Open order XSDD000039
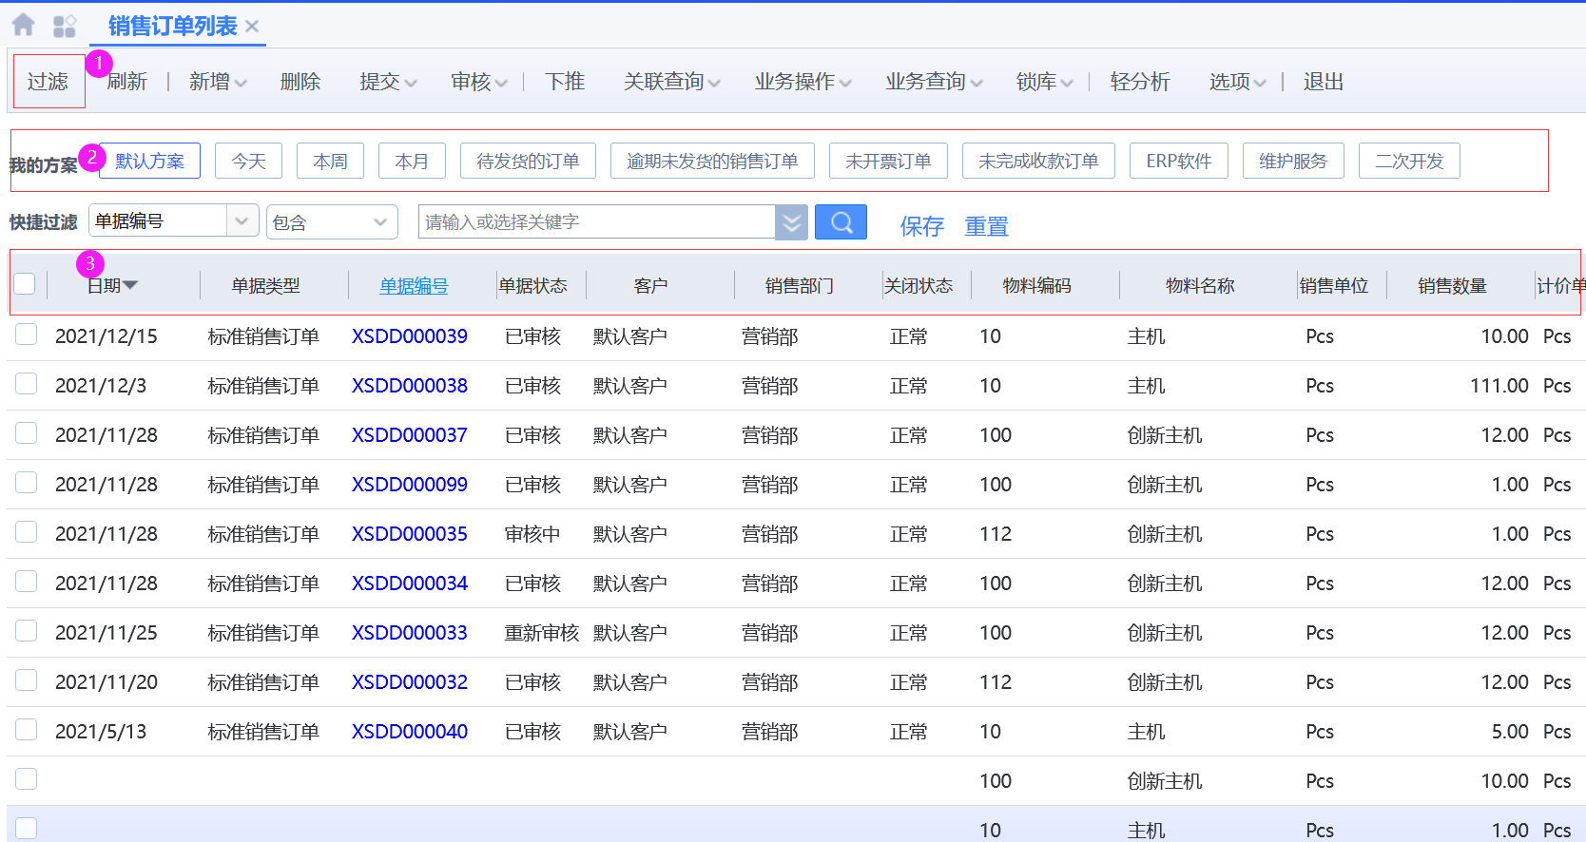 tap(410, 336)
